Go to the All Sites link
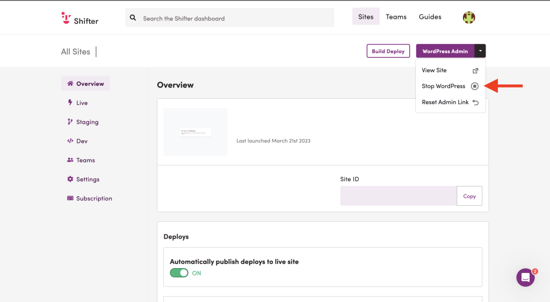The width and height of the screenshot is (550, 302). [x=75, y=52]
